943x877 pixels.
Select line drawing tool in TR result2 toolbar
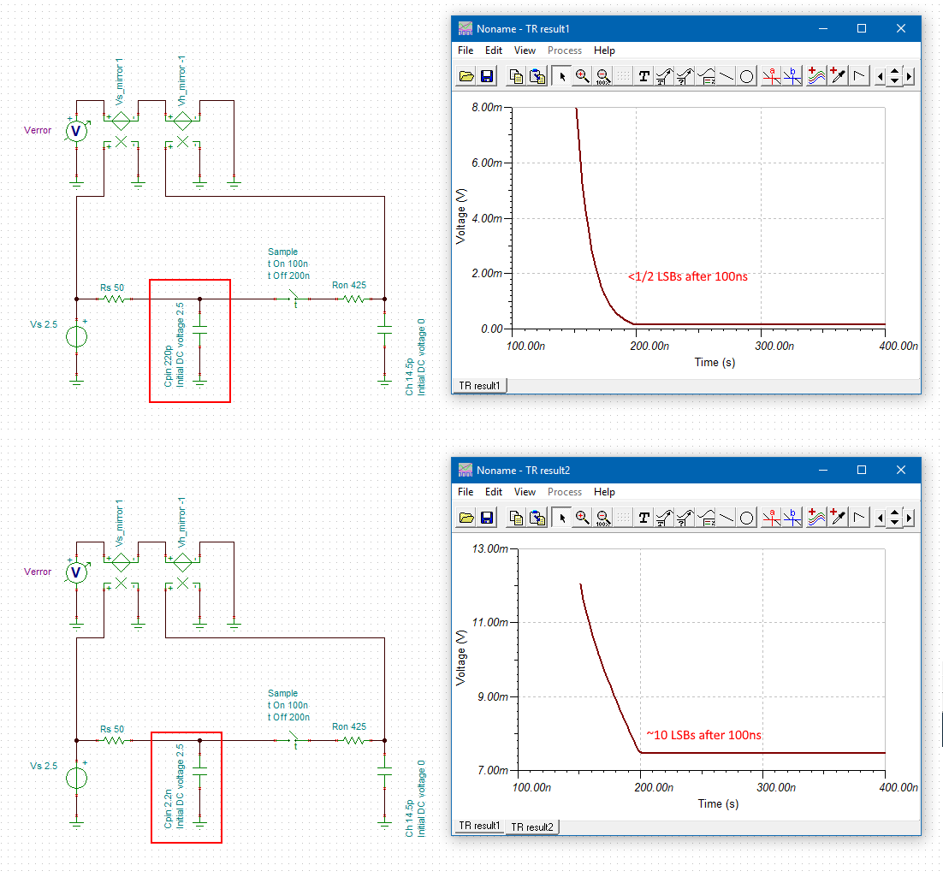click(727, 518)
